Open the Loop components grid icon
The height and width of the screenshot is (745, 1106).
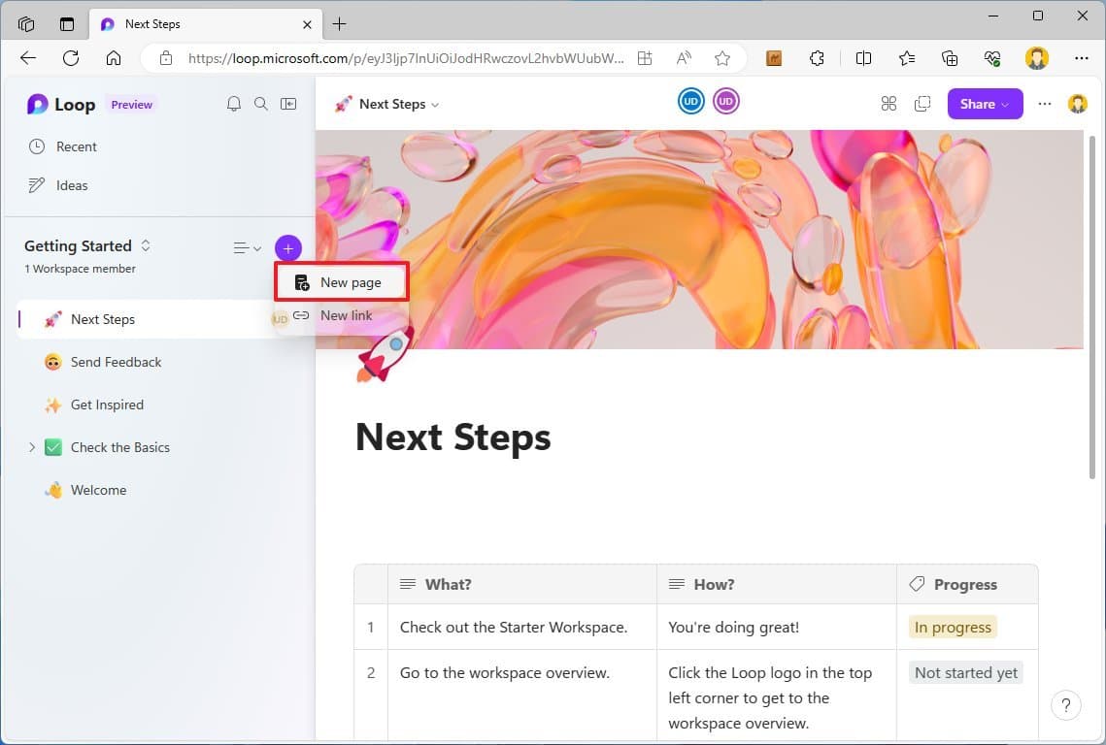point(888,104)
